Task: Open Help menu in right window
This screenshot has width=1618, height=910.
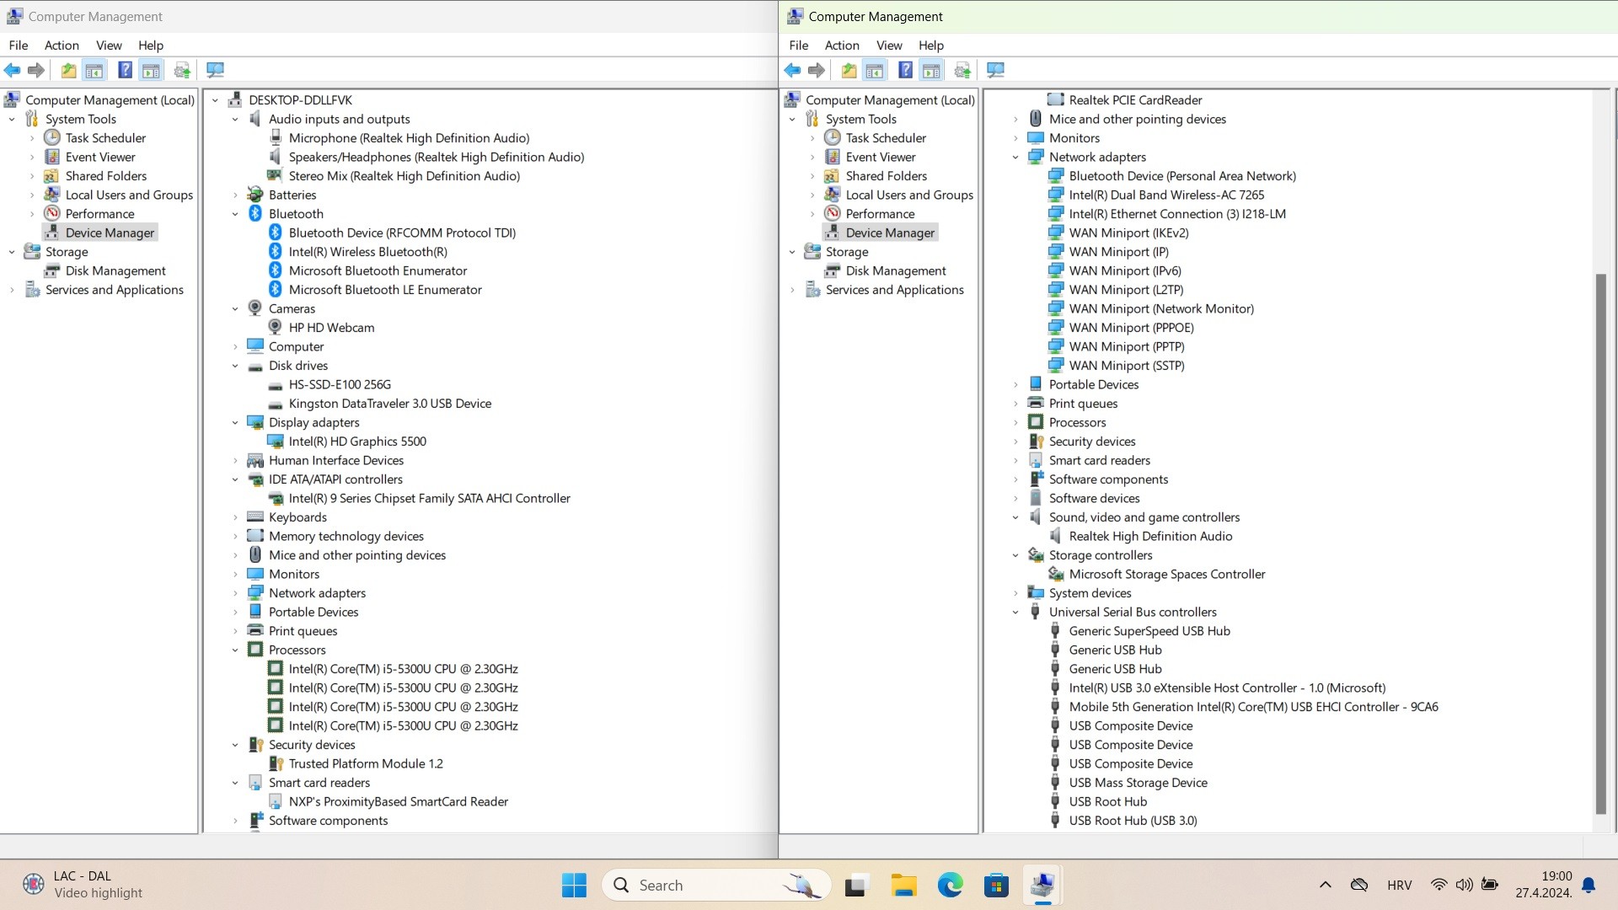Action: [931, 45]
